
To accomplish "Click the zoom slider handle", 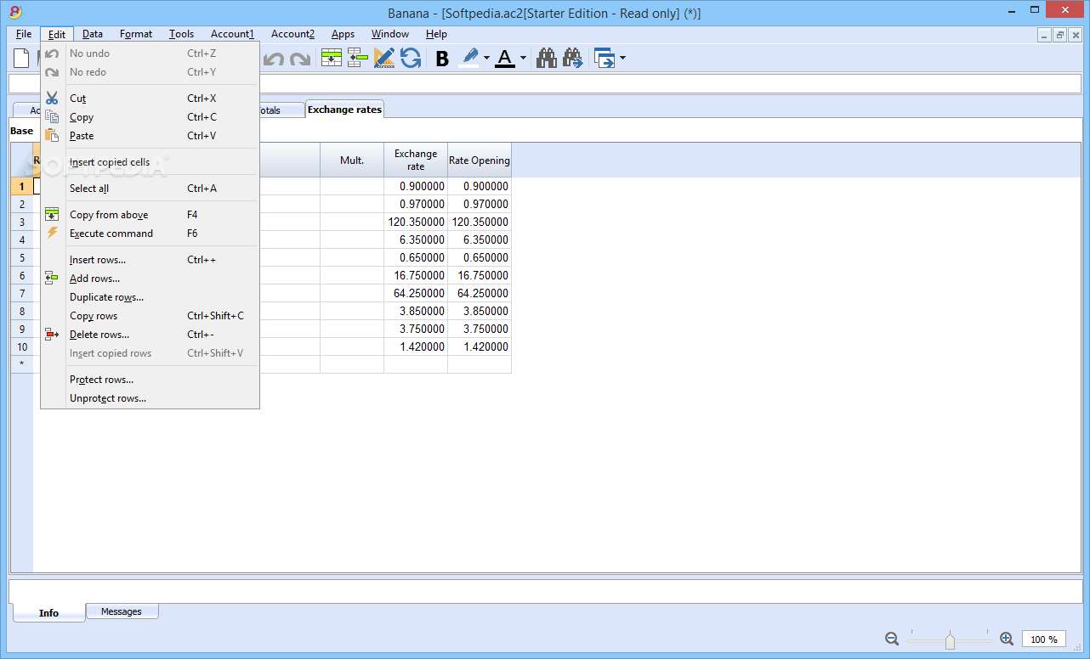I will 950,640.
